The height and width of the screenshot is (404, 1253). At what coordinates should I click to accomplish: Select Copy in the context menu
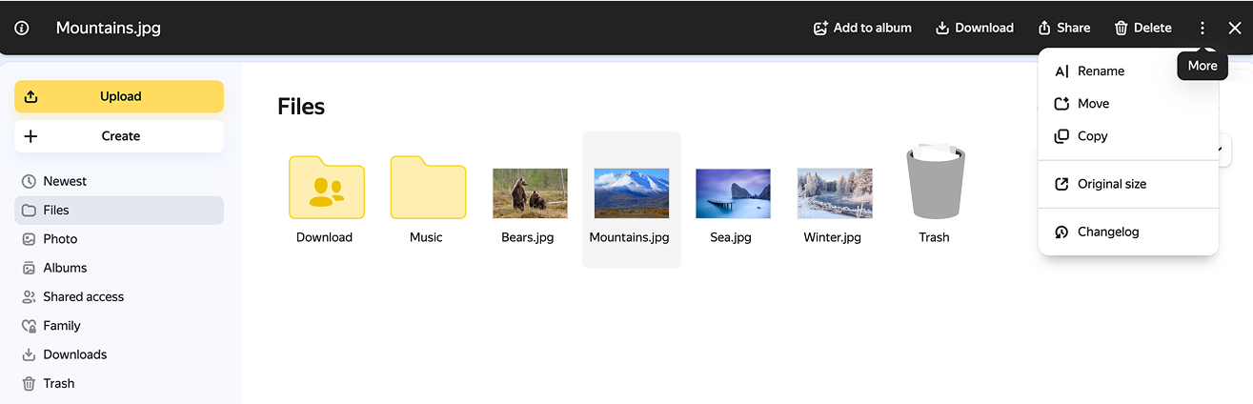point(1092,136)
